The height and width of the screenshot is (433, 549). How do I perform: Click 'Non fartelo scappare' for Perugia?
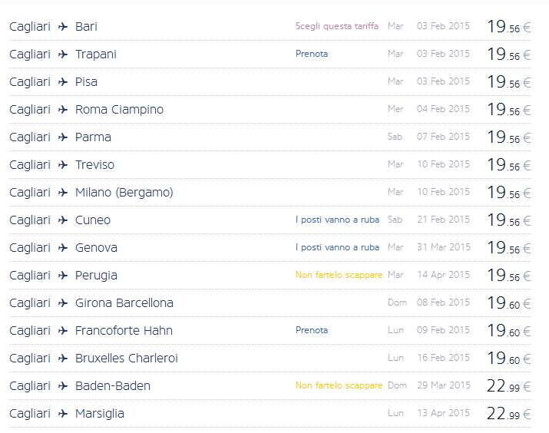[339, 275]
